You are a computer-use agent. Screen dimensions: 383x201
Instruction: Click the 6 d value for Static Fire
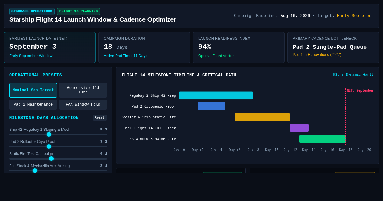103,154
